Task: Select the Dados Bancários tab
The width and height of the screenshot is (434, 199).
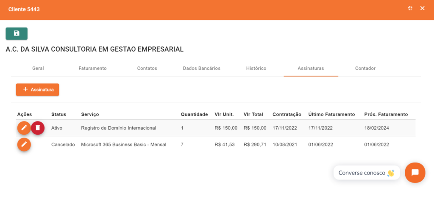Action: [x=201, y=68]
